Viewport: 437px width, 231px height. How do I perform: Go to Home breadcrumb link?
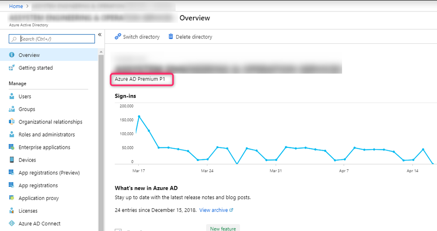click(16, 6)
